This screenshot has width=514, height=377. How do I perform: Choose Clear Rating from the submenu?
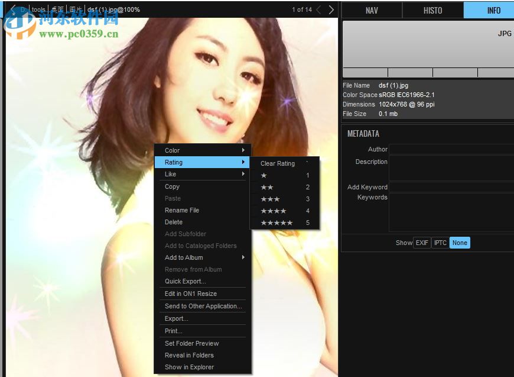click(x=278, y=163)
